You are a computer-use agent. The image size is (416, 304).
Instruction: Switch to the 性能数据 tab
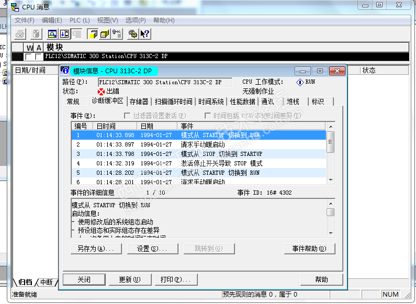click(x=242, y=102)
